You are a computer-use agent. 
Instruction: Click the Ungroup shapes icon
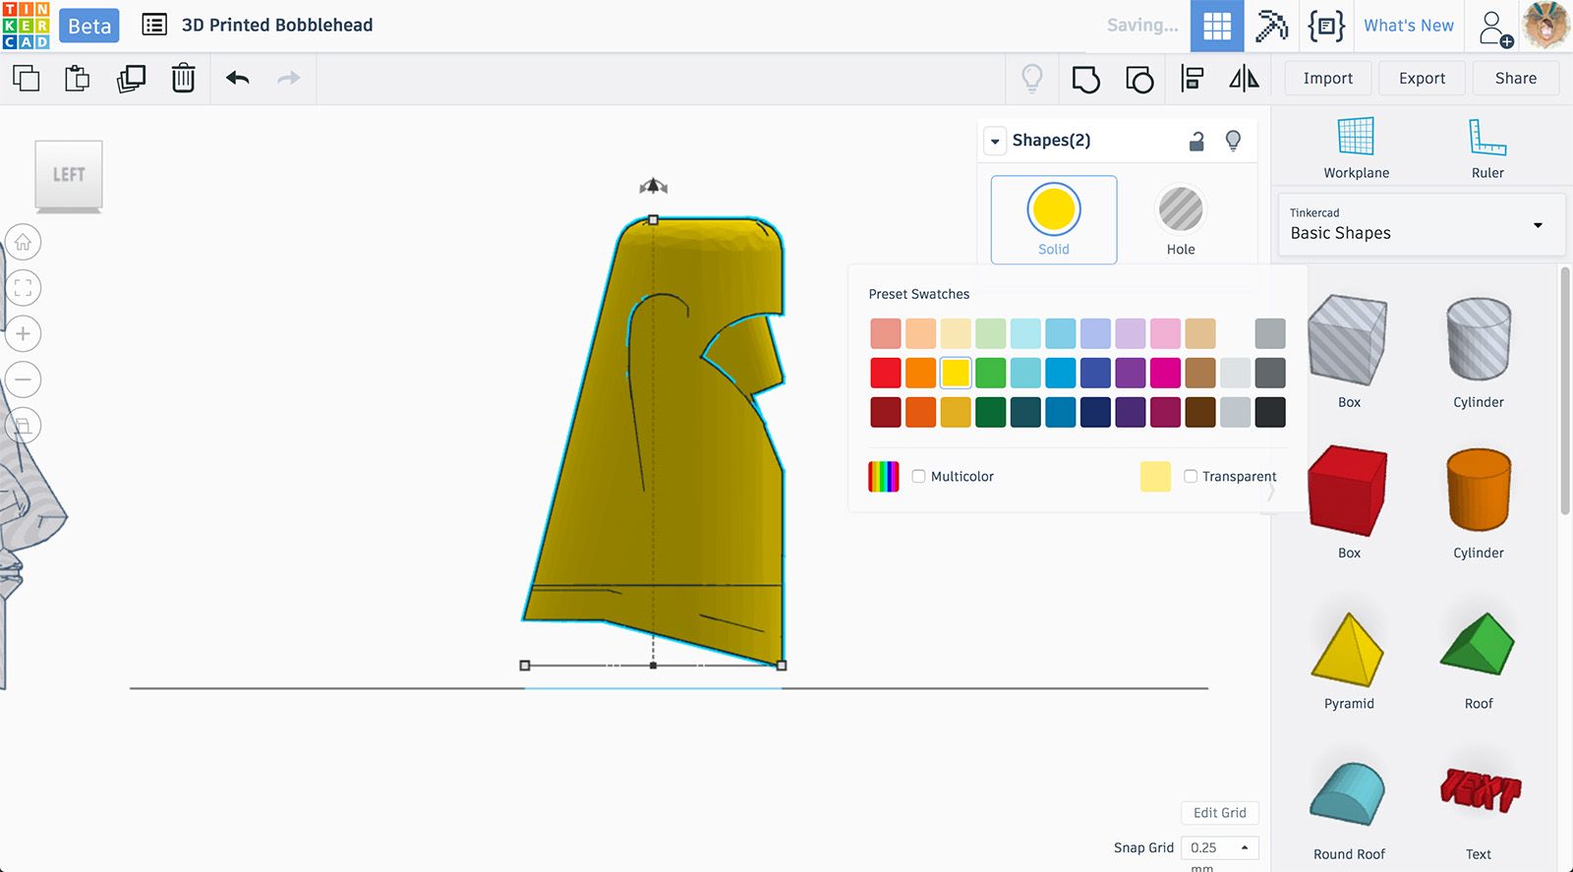(x=1139, y=79)
